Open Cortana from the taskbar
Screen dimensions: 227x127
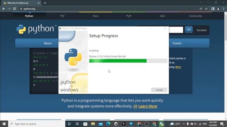[x=69, y=124]
